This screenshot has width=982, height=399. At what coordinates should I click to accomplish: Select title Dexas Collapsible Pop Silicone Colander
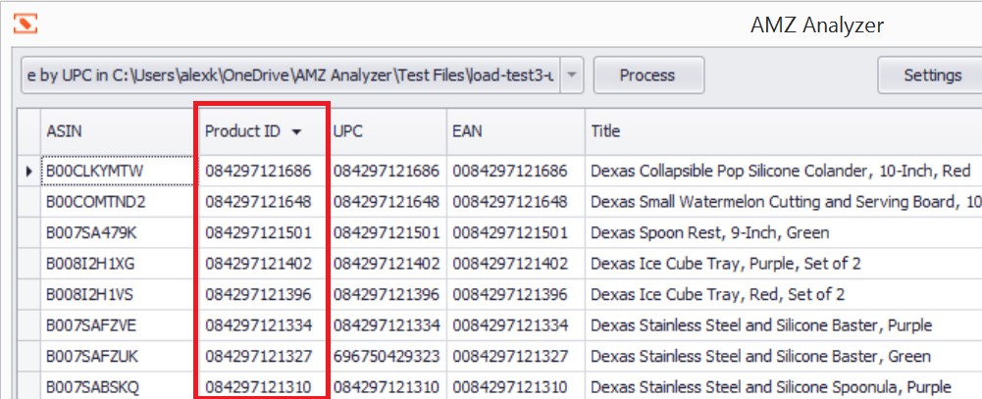coord(784,171)
